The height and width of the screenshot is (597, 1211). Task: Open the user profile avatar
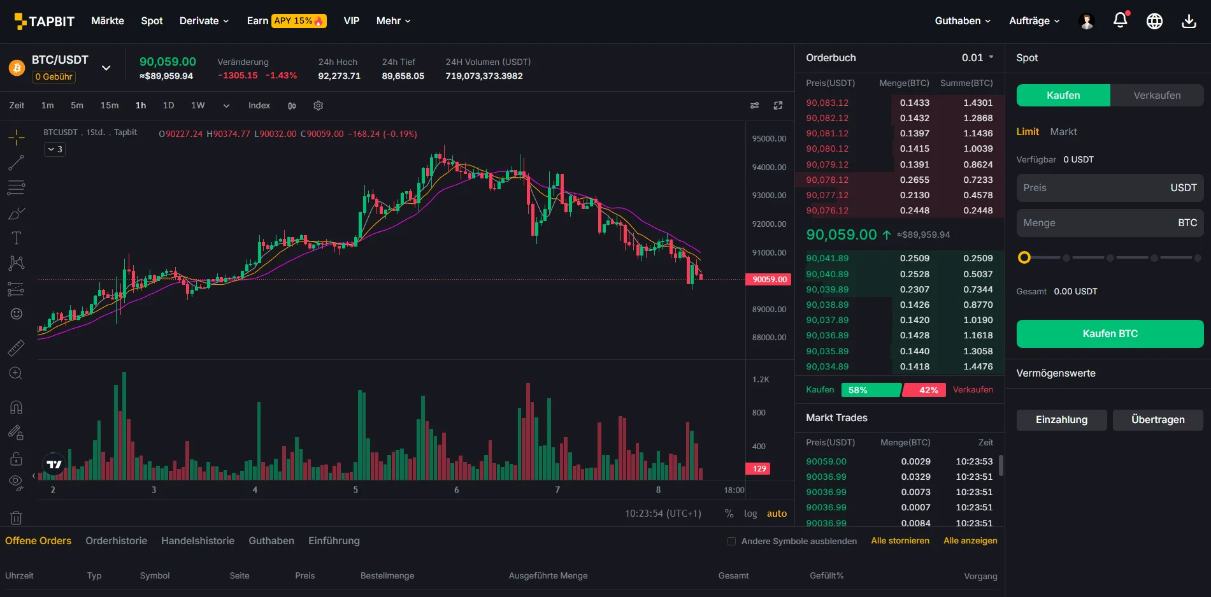(x=1087, y=21)
